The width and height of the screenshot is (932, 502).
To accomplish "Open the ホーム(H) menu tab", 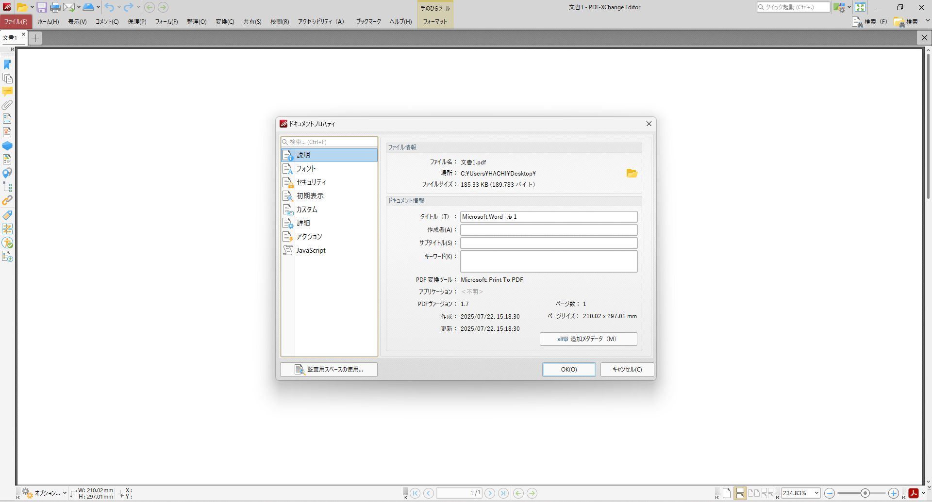I will point(48,22).
